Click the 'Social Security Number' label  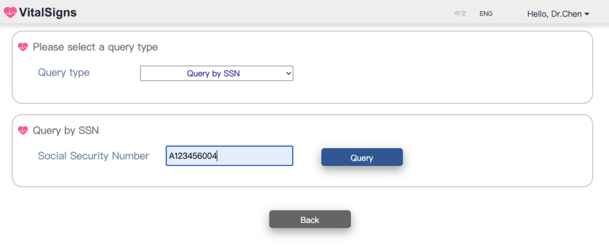click(93, 156)
